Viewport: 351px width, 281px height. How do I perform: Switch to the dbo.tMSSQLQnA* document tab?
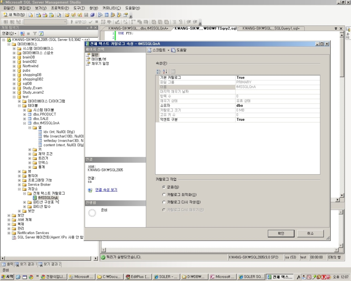pos(138,28)
